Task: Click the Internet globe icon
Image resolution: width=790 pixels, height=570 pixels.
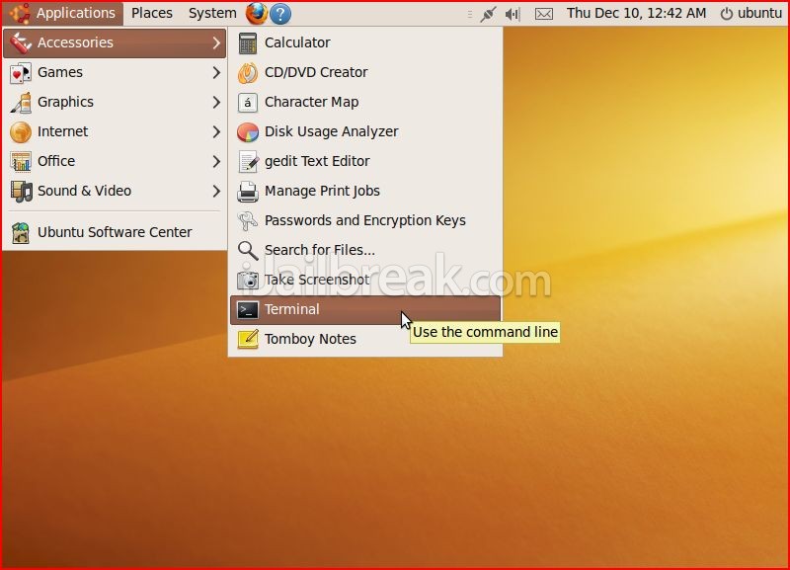Action: click(x=21, y=132)
